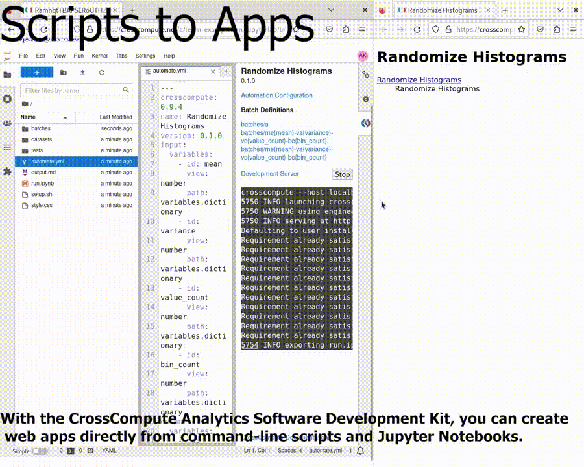The height and width of the screenshot is (467, 584).
Task: Click the terminal count icon in status bar
Action: pos(71,451)
